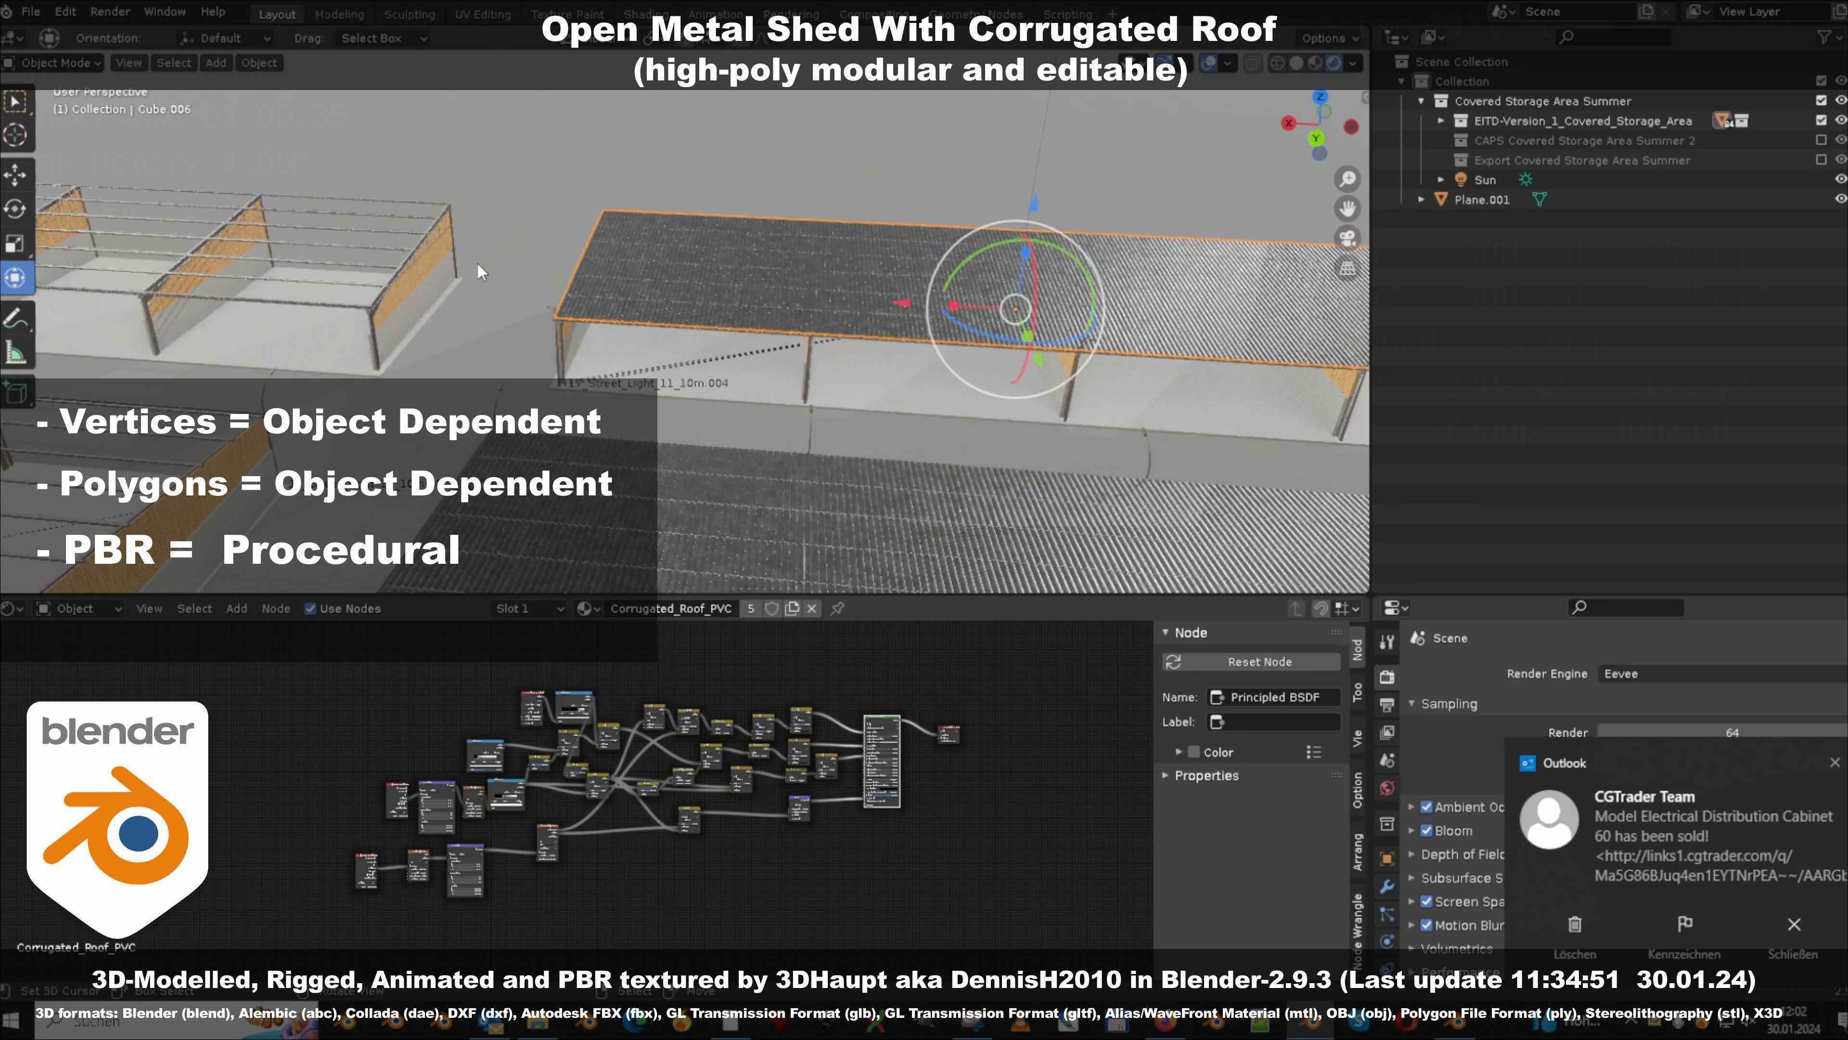Open the Drag Select Box dropdown
The image size is (1848, 1040).
coord(383,38)
